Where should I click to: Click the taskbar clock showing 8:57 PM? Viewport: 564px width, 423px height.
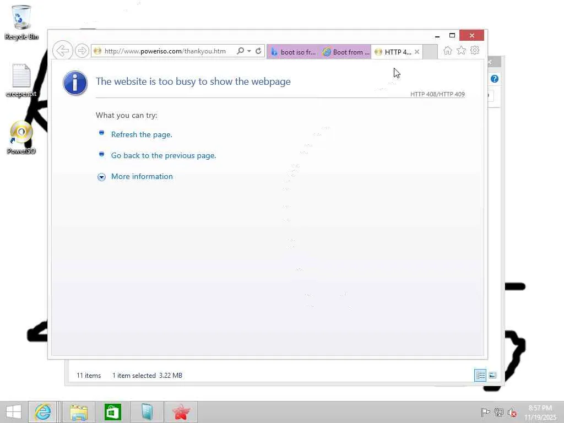click(x=540, y=413)
